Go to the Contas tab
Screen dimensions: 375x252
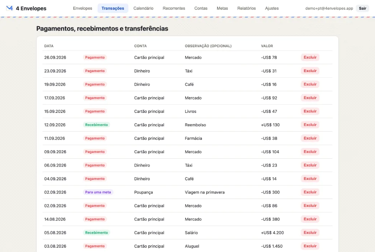tap(200, 8)
